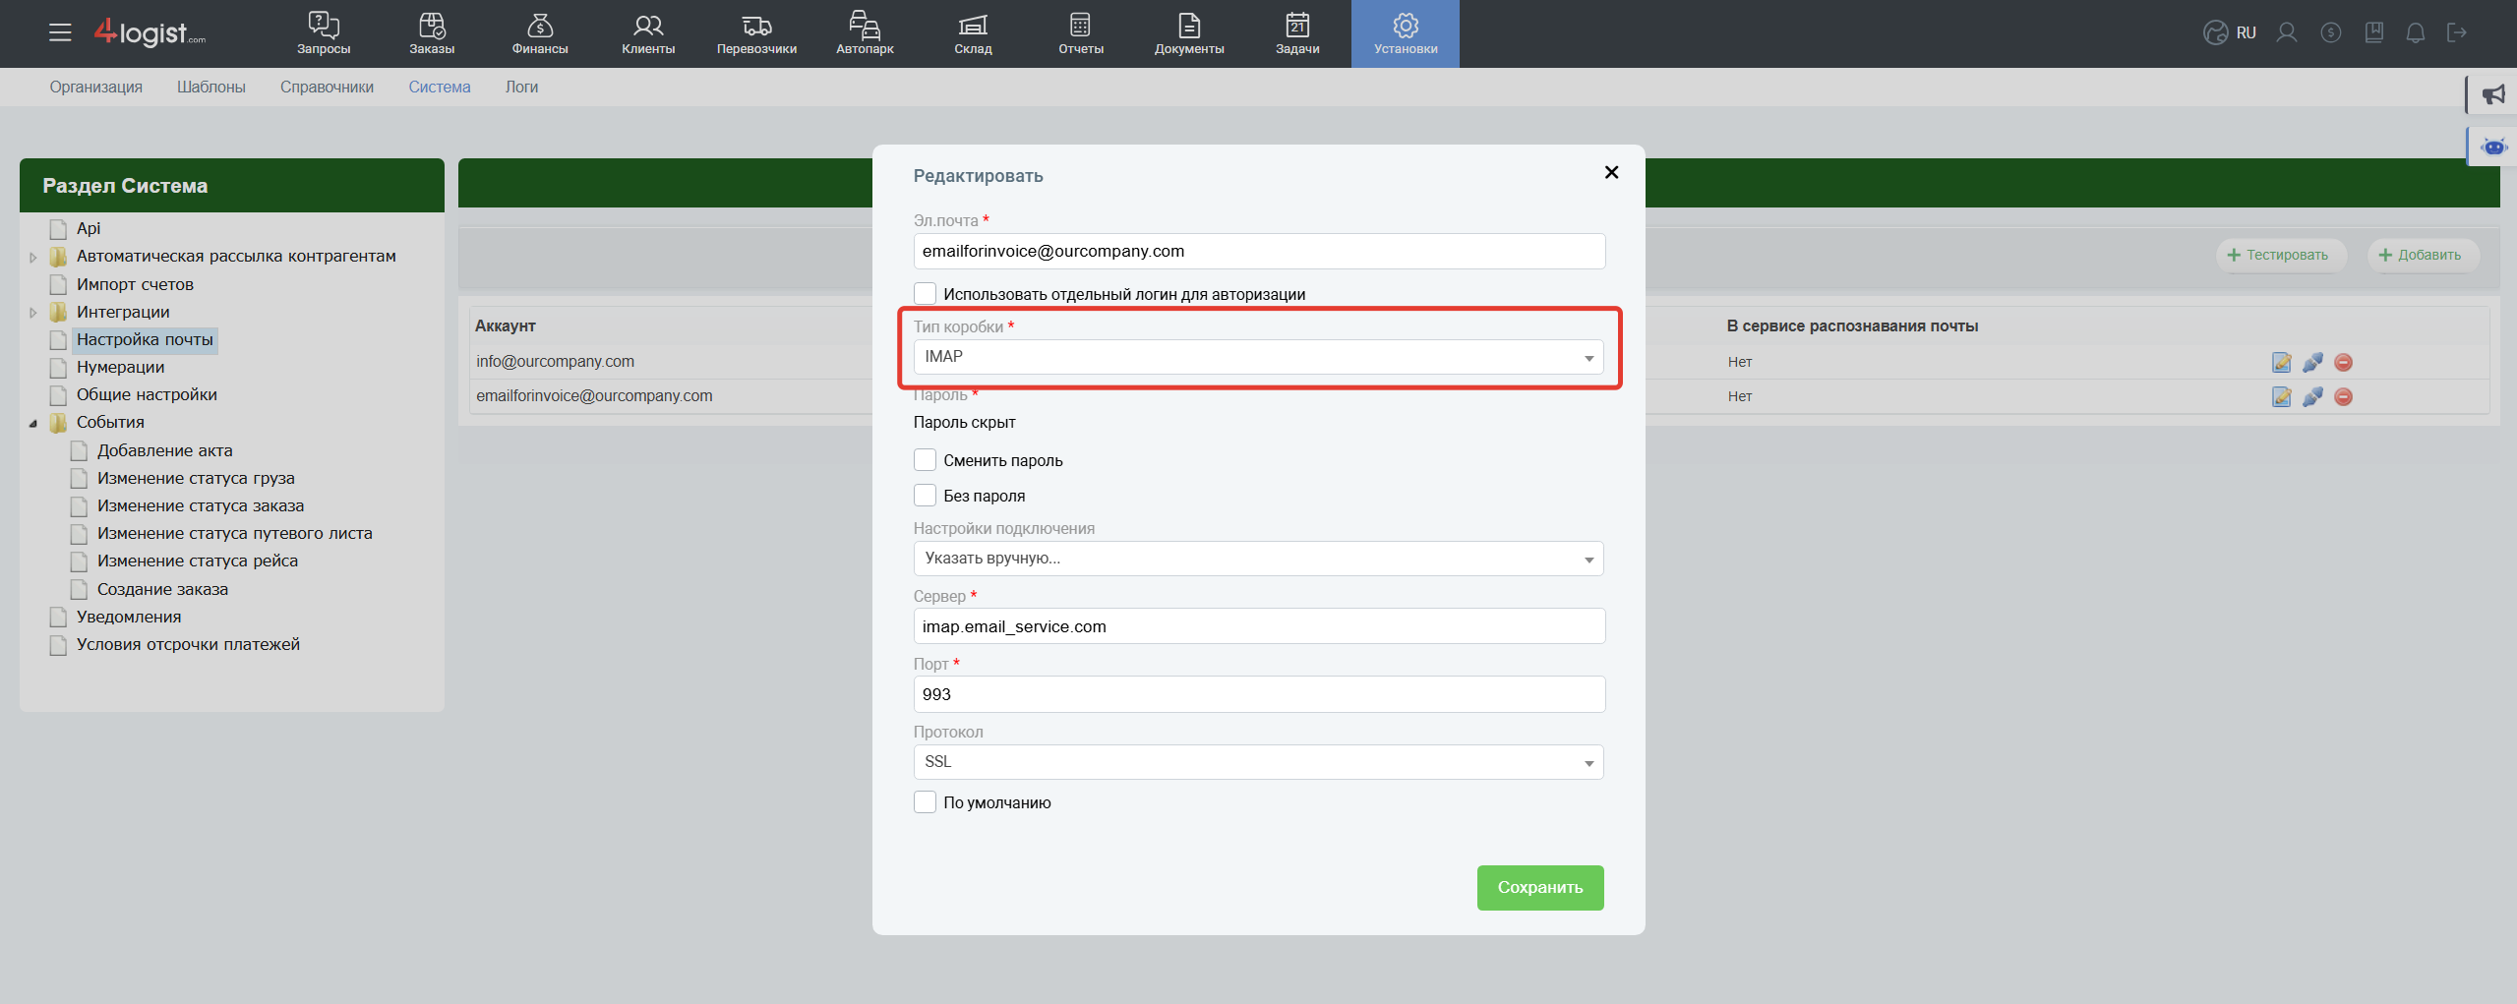
Task: Open the chat bot side icon
Action: click(x=2493, y=148)
